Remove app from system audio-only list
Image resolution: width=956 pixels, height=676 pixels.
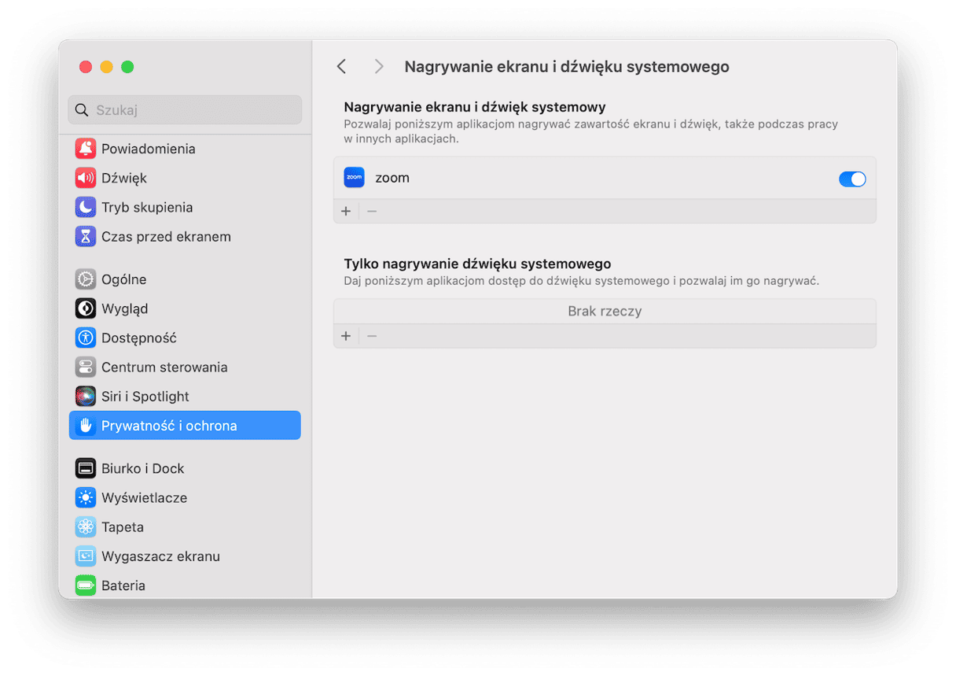tap(372, 336)
